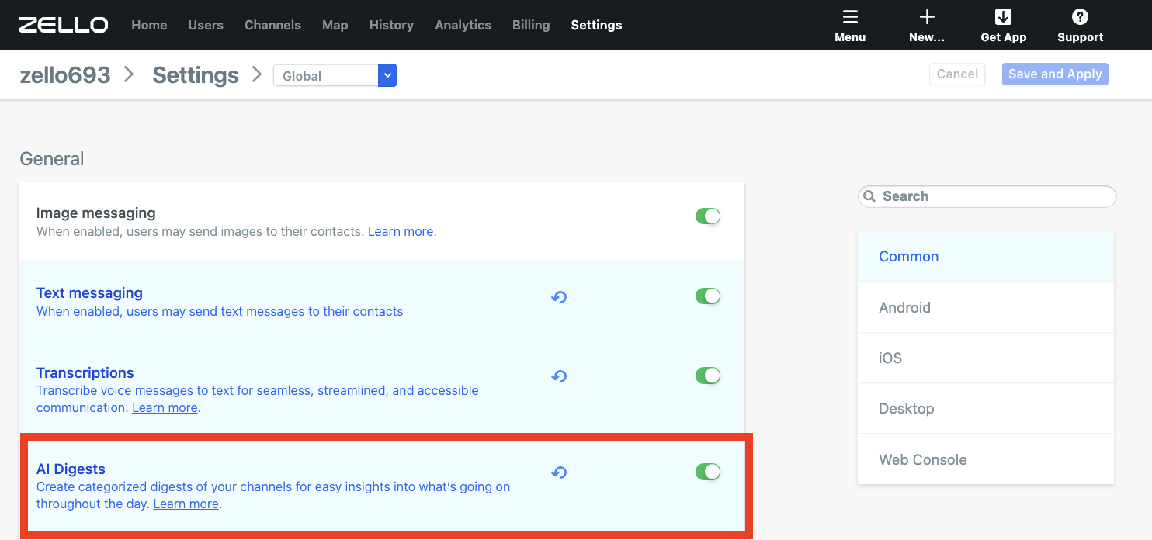Open the History menu
Screen dimensions: 1152x540
coord(391,25)
